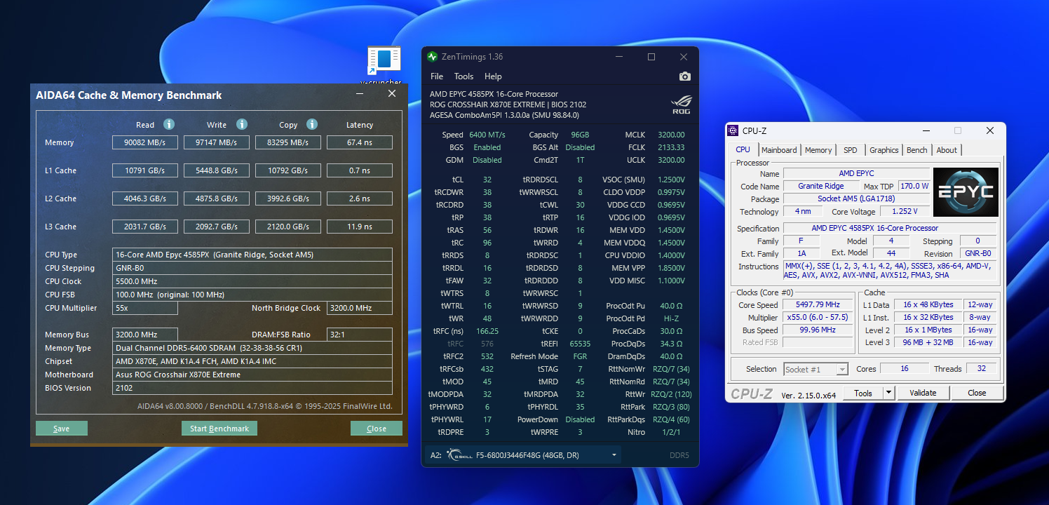
Task: Switch to the Mainboard tab in CPU-Z
Action: [x=779, y=150]
